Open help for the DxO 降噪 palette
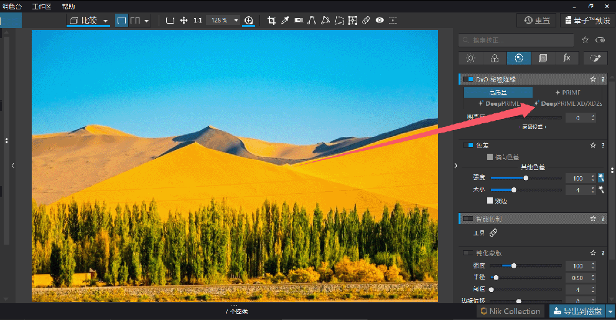 pos(603,80)
